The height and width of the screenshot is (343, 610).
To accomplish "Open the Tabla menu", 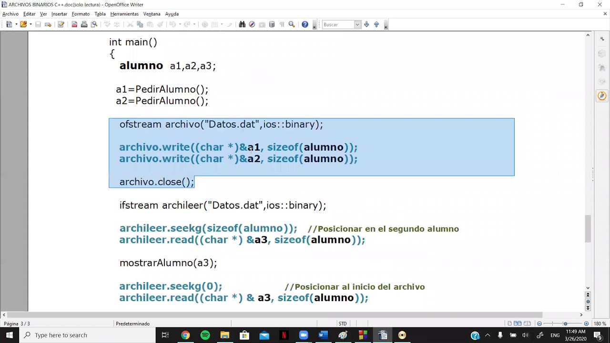I will 100,14.
